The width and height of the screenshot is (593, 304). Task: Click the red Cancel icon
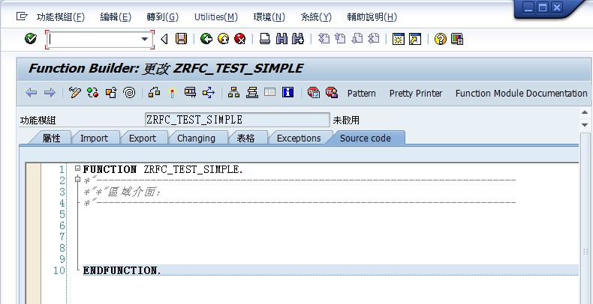[x=240, y=39]
